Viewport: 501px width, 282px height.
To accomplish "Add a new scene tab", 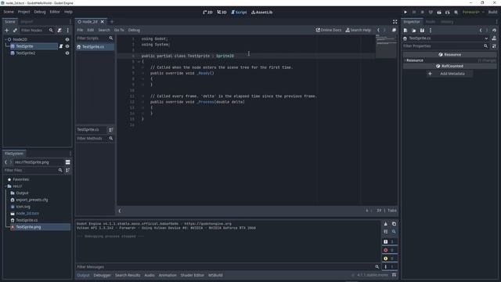I will [x=112, y=22].
